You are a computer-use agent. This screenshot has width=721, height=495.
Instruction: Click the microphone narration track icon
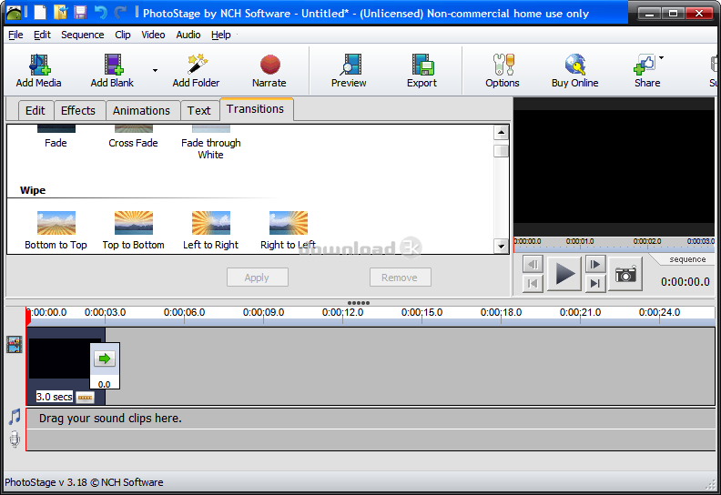click(x=15, y=439)
